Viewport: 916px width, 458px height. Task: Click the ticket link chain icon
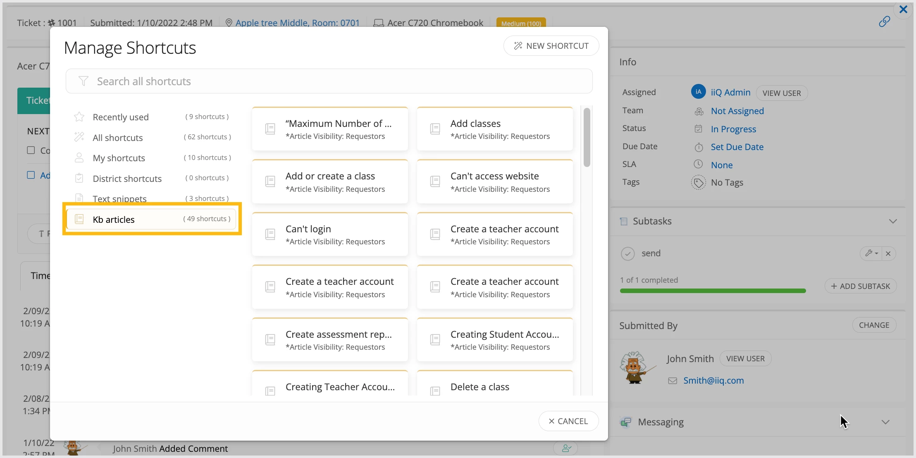coord(884,22)
